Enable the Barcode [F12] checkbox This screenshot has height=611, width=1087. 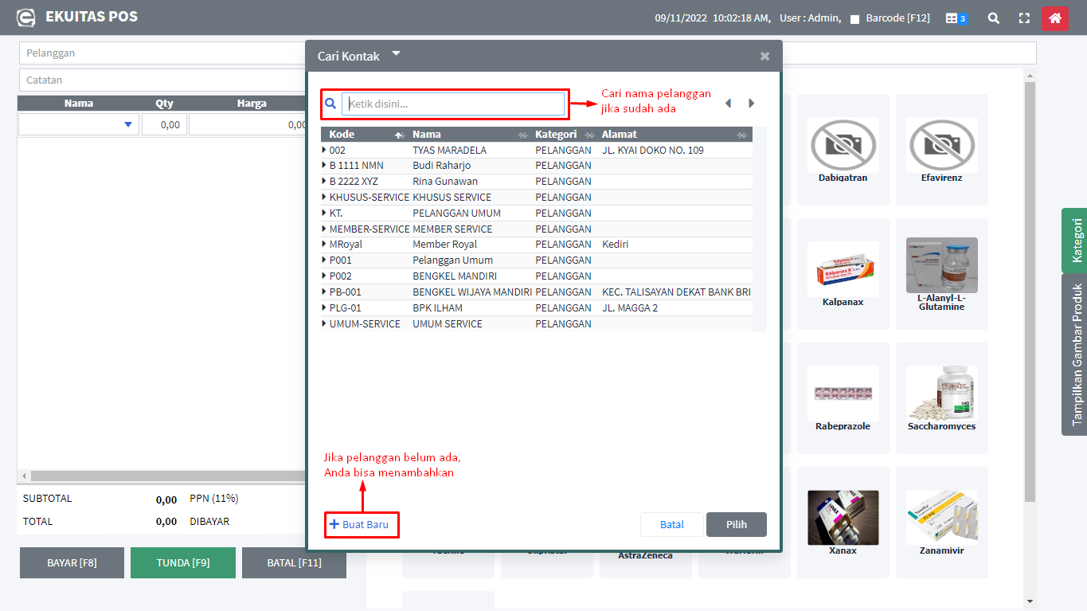pos(854,18)
